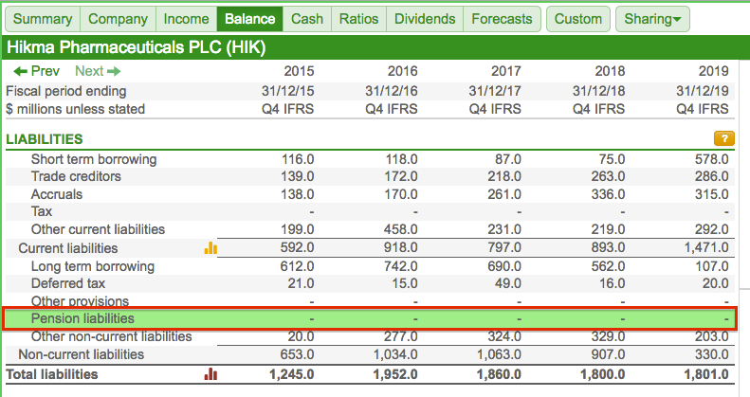Click the 2015 column header
Image resolution: width=750 pixels, height=397 pixels.
point(299,71)
